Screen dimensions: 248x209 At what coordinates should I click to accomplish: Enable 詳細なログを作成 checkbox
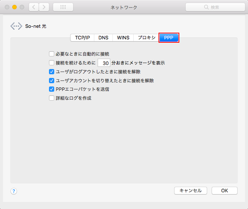(52, 98)
